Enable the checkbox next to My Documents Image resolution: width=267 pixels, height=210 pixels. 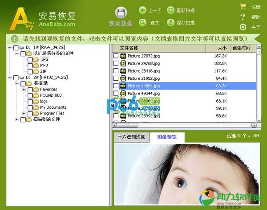(30, 107)
